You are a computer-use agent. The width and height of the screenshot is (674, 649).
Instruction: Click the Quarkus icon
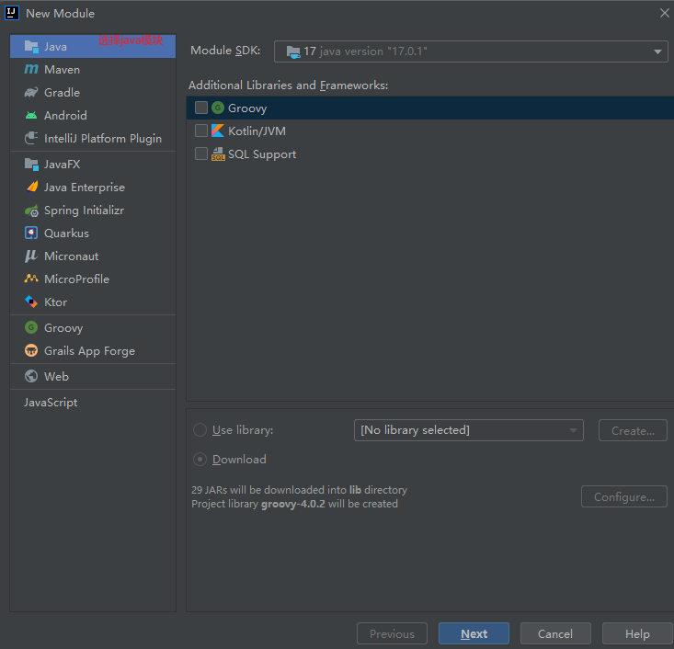click(31, 233)
